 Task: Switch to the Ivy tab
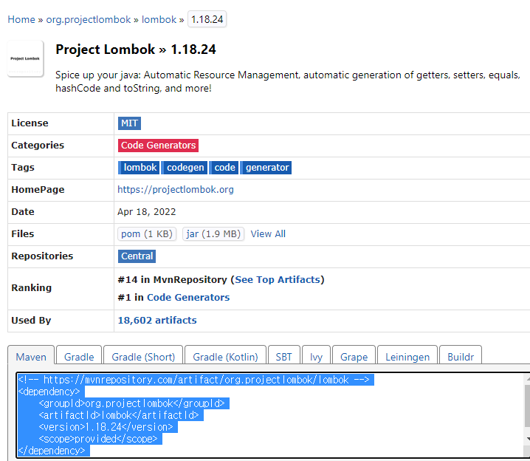point(317,357)
